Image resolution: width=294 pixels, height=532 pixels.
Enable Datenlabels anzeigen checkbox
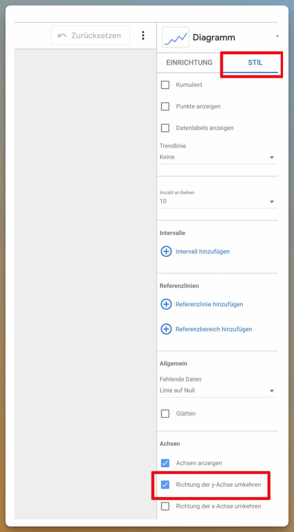165,128
